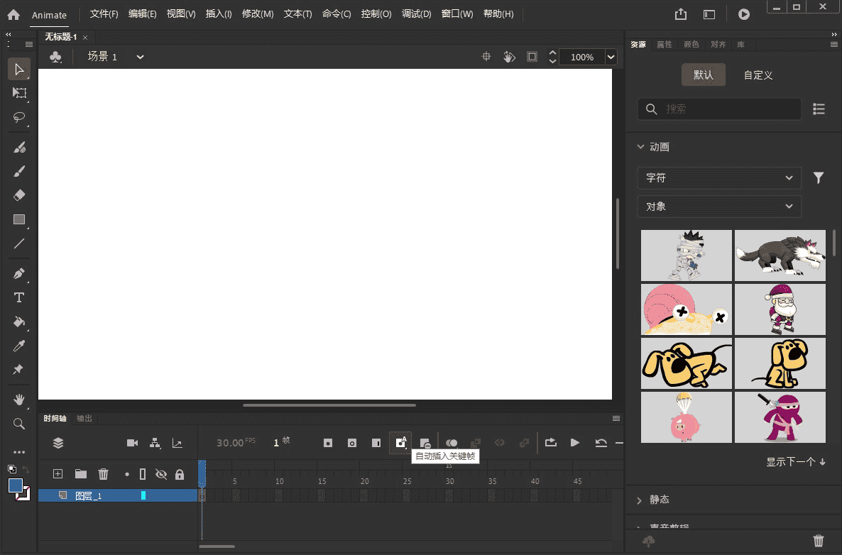842x555 pixels.
Task: Collapse the 动画 section in assets panel
Action: 641,146
